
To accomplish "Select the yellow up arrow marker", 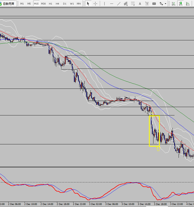I will click(158, 149).
